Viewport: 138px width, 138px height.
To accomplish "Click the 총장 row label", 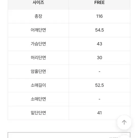I will [x=38, y=16].
